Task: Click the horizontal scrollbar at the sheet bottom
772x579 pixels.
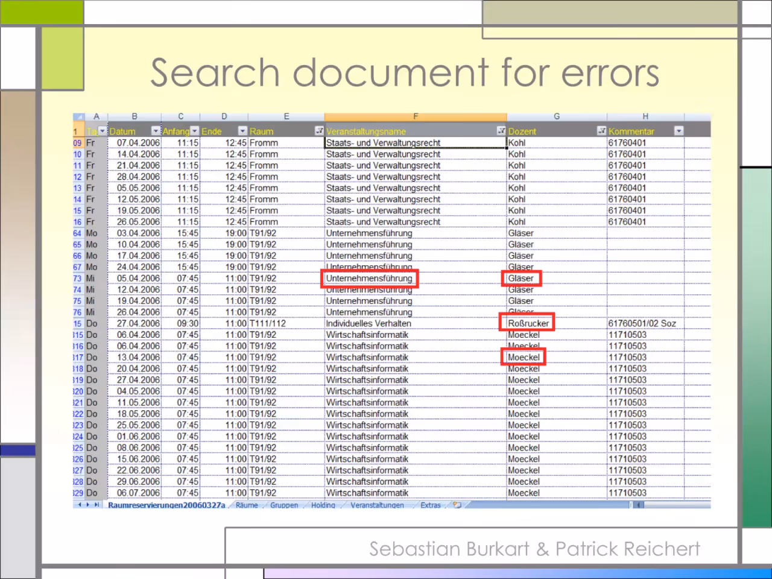Action: pyautogui.click(x=671, y=505)
